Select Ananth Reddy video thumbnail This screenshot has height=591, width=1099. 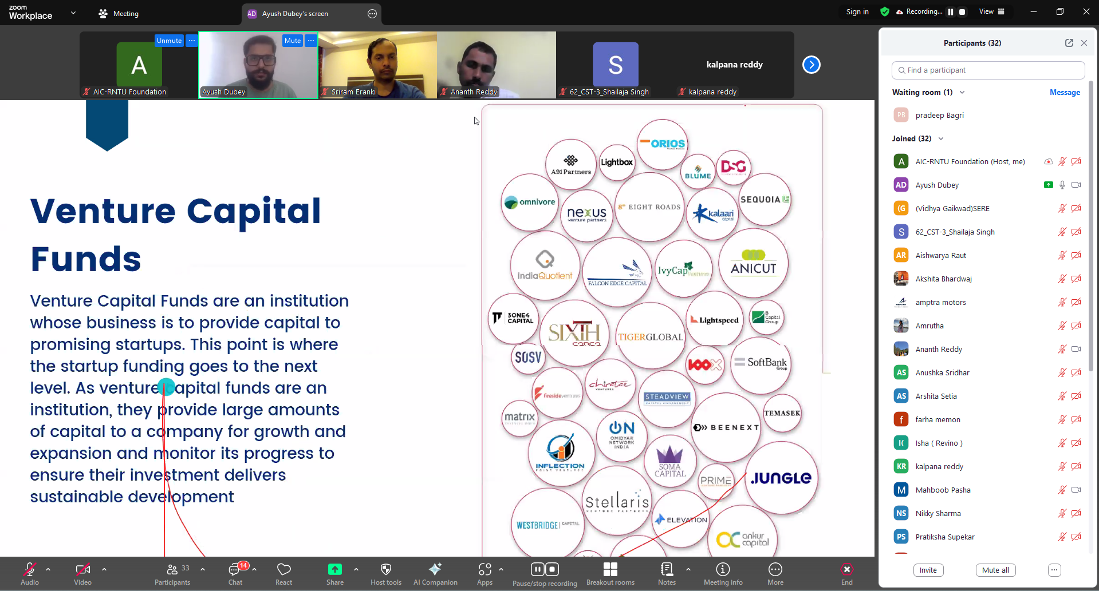pos(497,65)
